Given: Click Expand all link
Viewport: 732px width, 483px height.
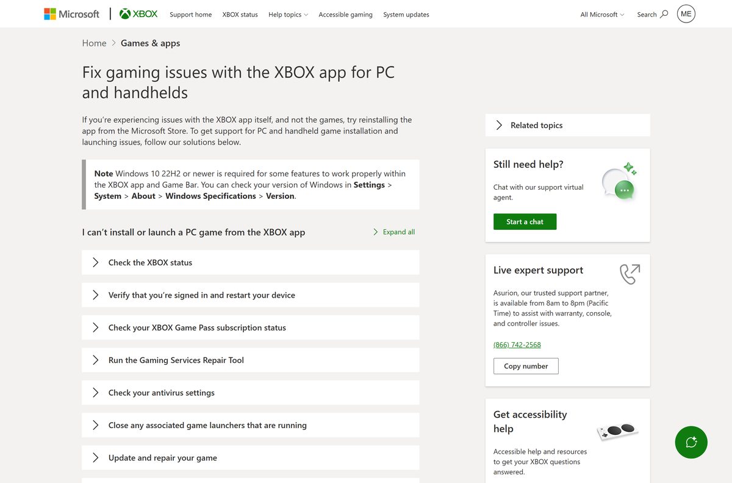Looking at the screenshot, I should click(393, 232).
